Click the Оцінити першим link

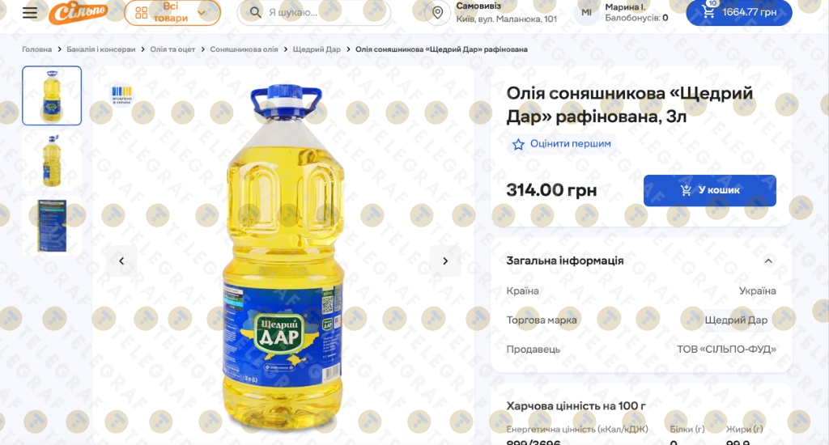coord(571,144)
